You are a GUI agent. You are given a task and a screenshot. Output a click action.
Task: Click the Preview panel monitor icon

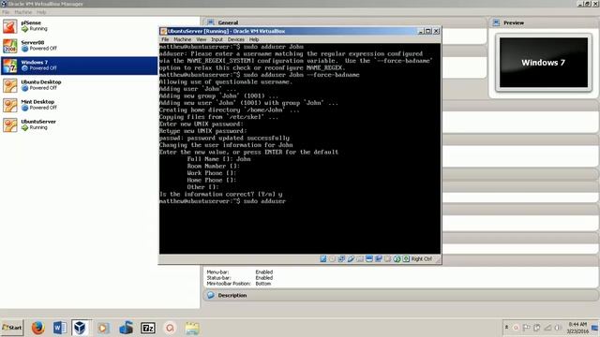(x=496, y=22)
